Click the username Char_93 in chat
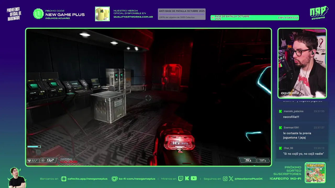This screenshot has width=335, height=188. pyautogui.click(x=288, y=148)
